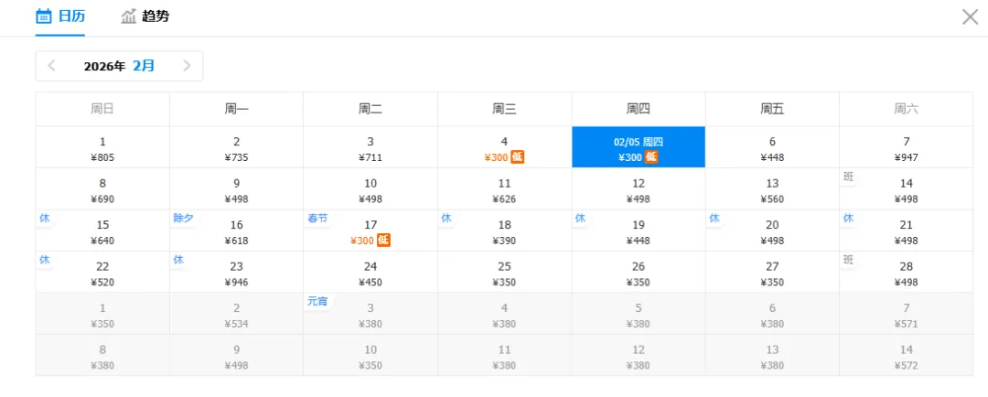The image size is (988, 397).
Task: Select March 8 priced ¥380
Action: pyautogui.click(x=102, y=356)
